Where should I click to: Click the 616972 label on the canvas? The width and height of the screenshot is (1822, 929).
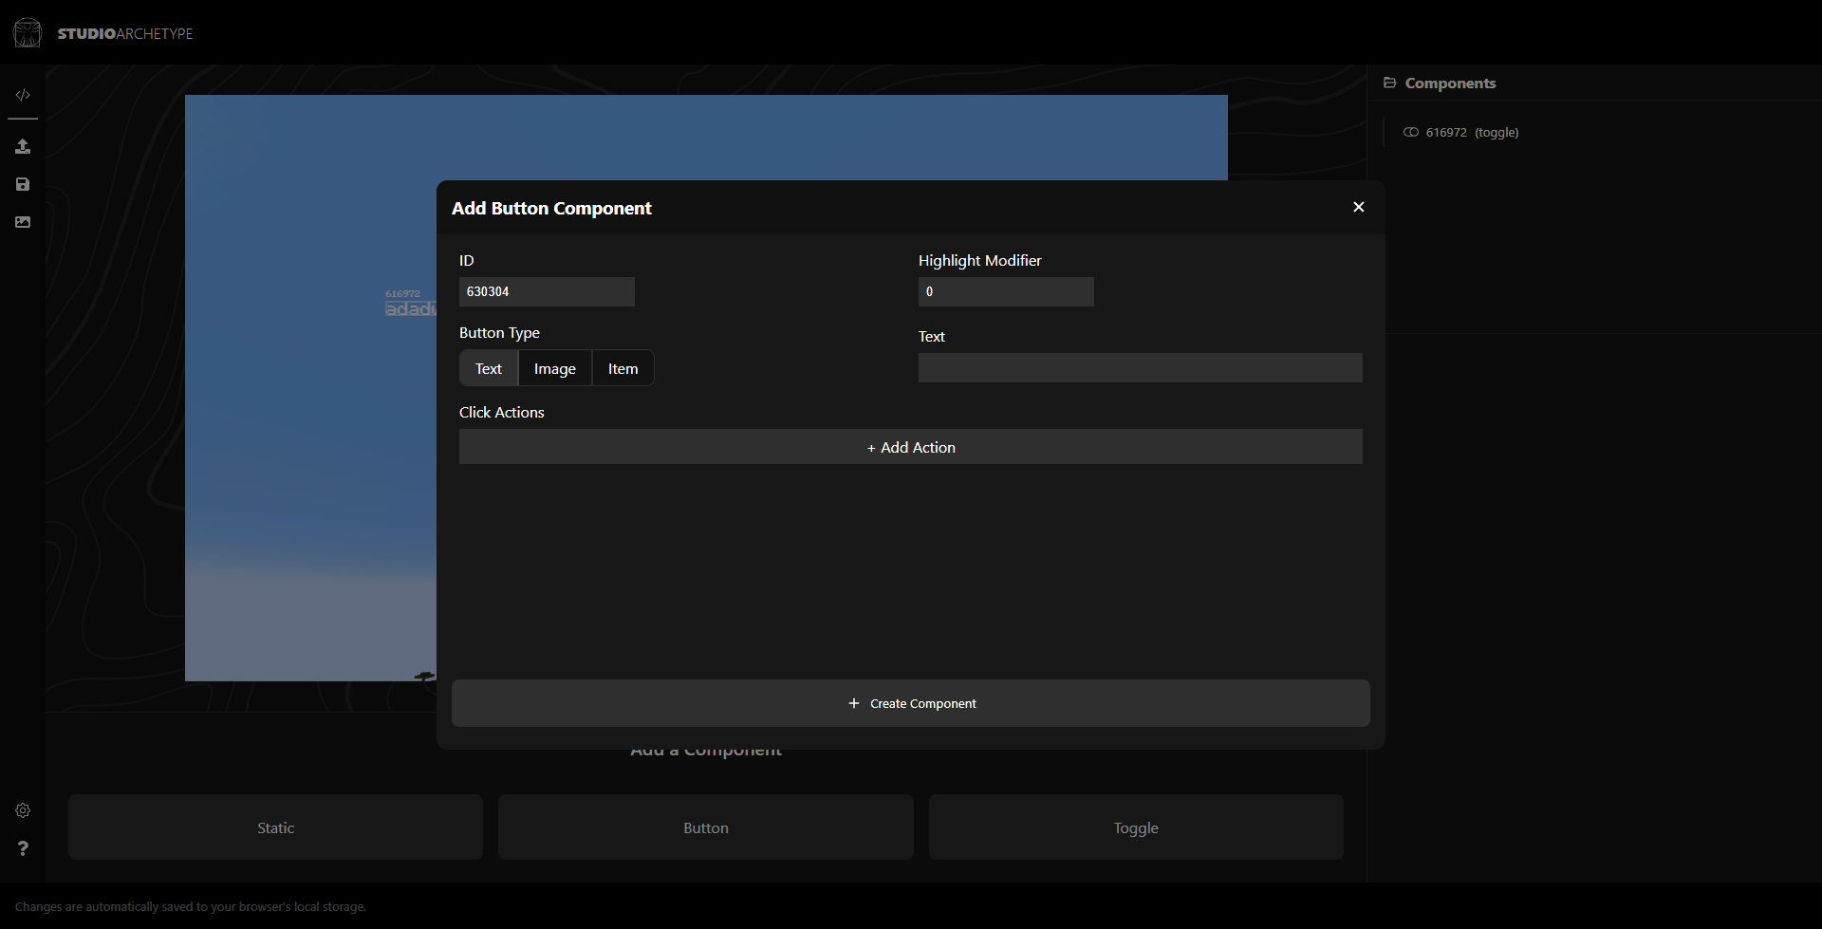click(x=402, y=293)
